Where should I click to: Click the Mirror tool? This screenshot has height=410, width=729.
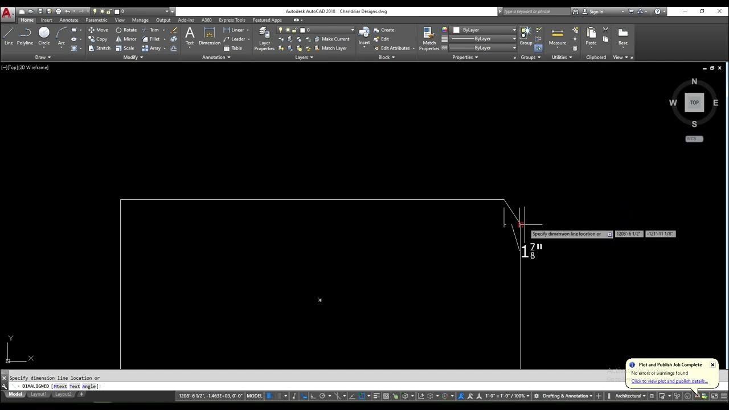pos(126,39)
